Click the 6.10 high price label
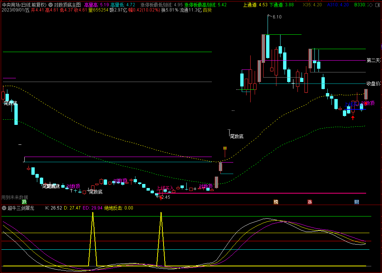This screenshot has width=382, height=273. pyautogui.click(x=277, y=17)
